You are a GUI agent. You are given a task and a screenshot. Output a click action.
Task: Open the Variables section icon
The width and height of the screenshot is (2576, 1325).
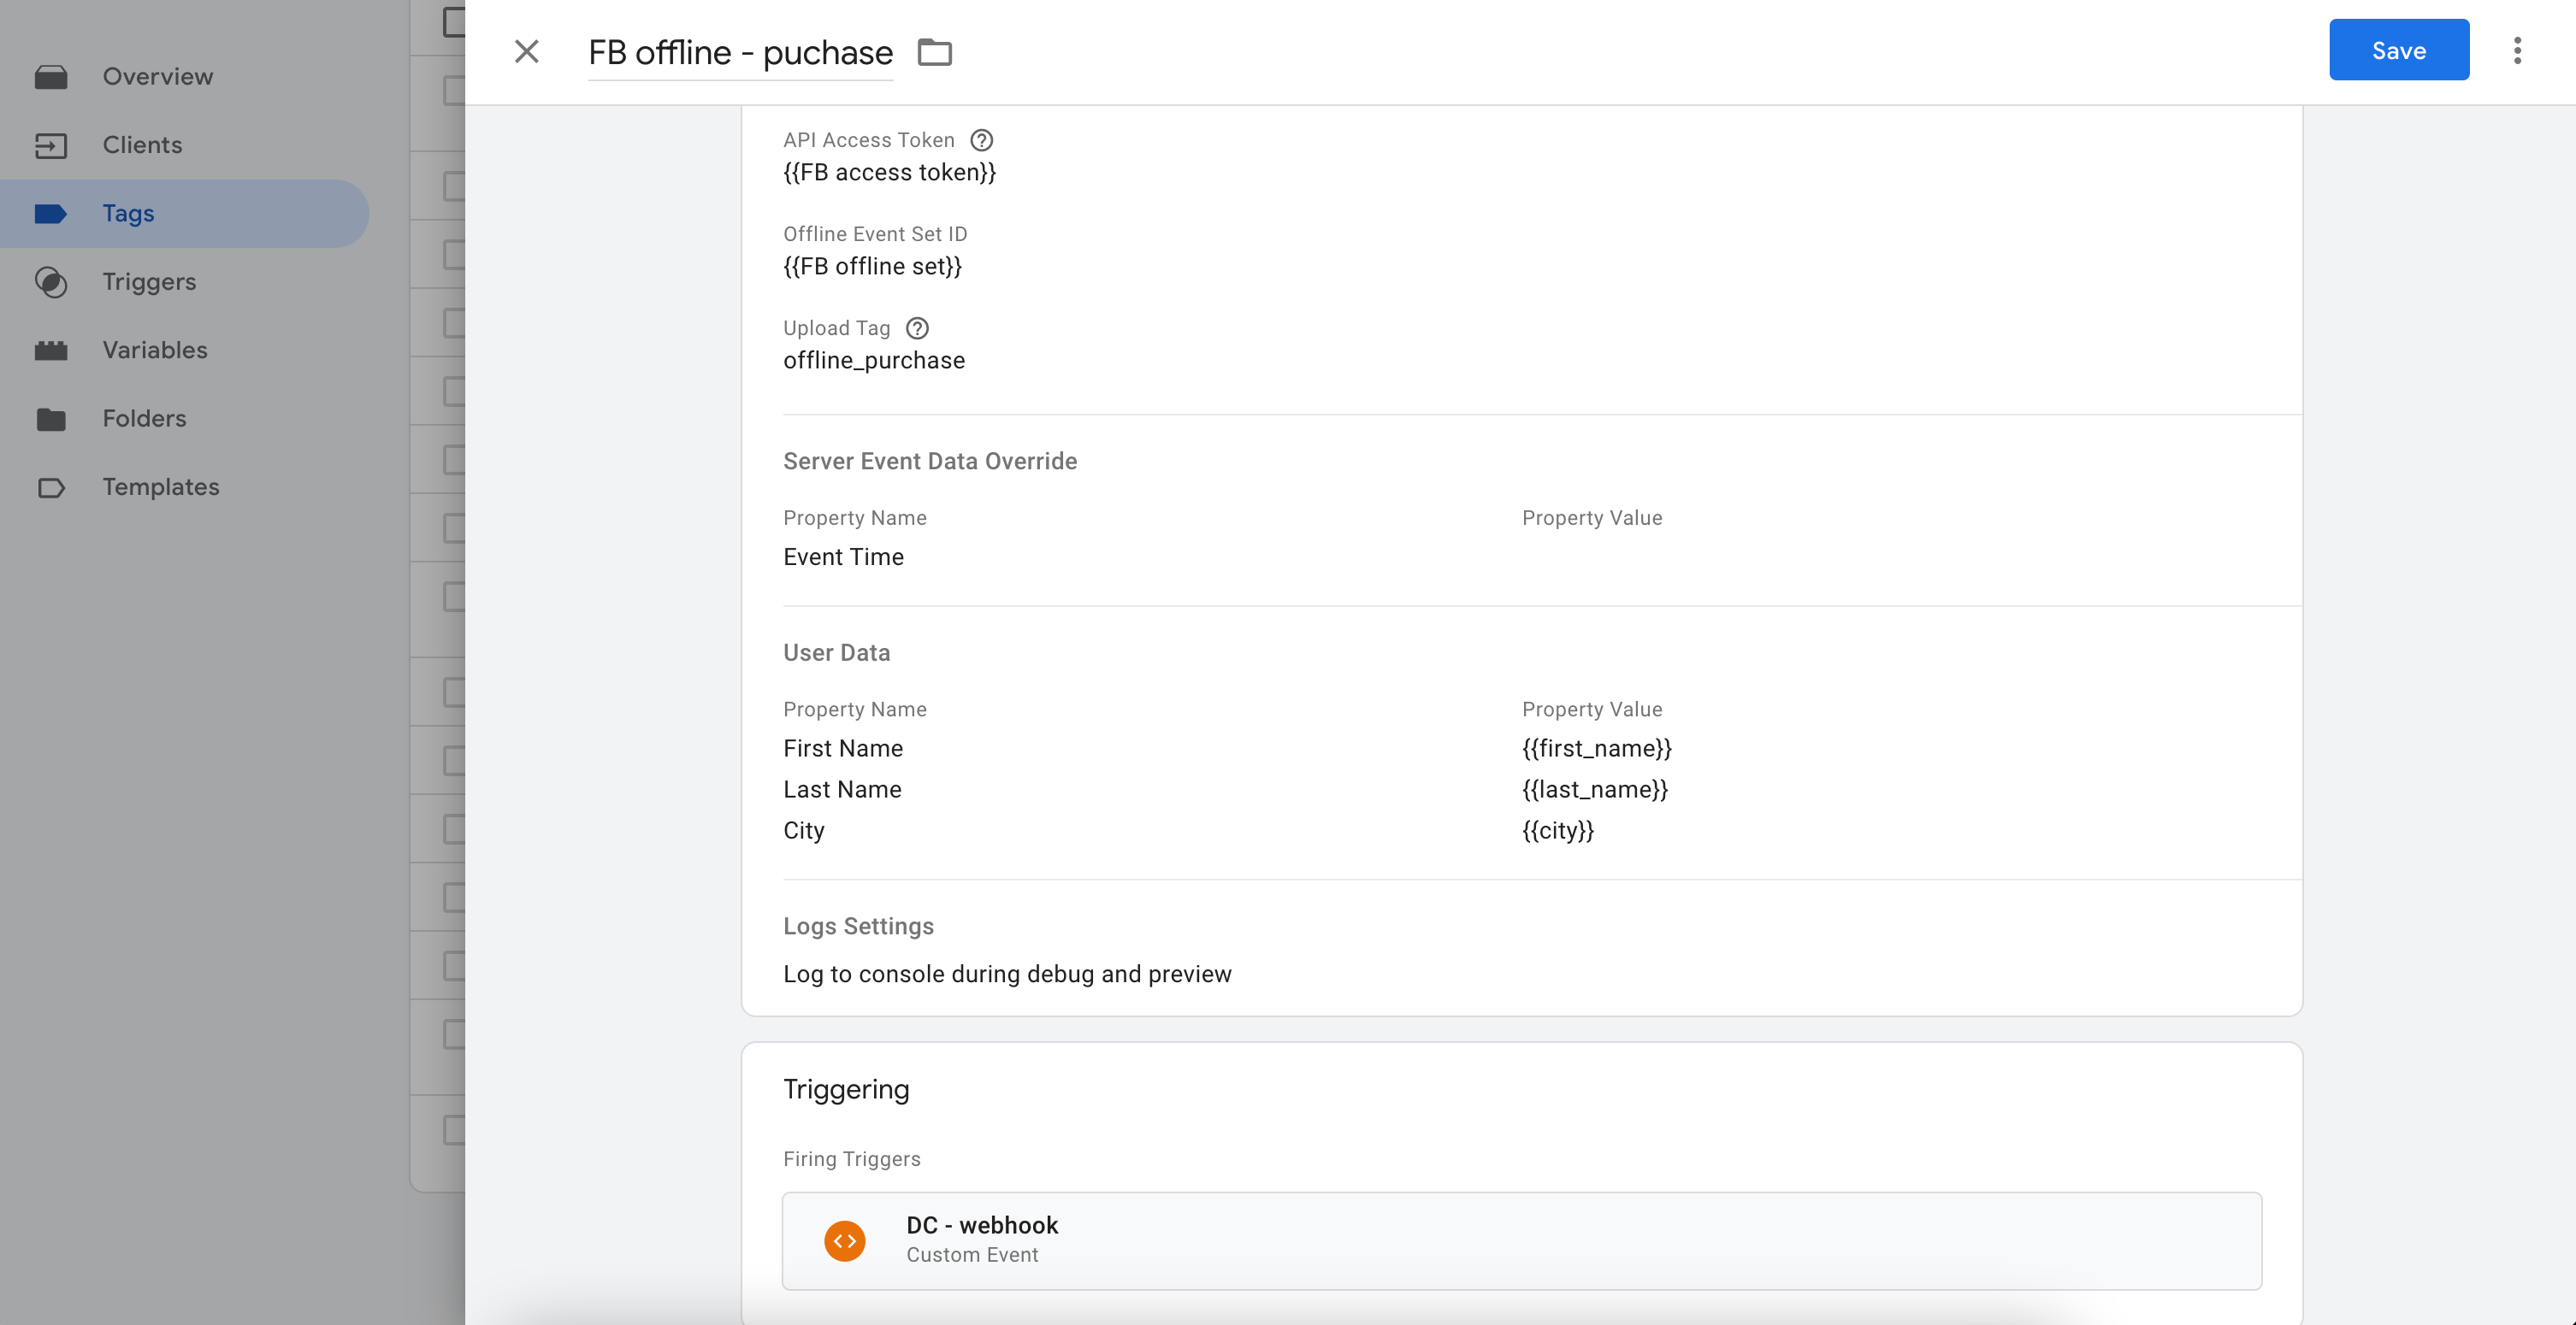(51, 350)
